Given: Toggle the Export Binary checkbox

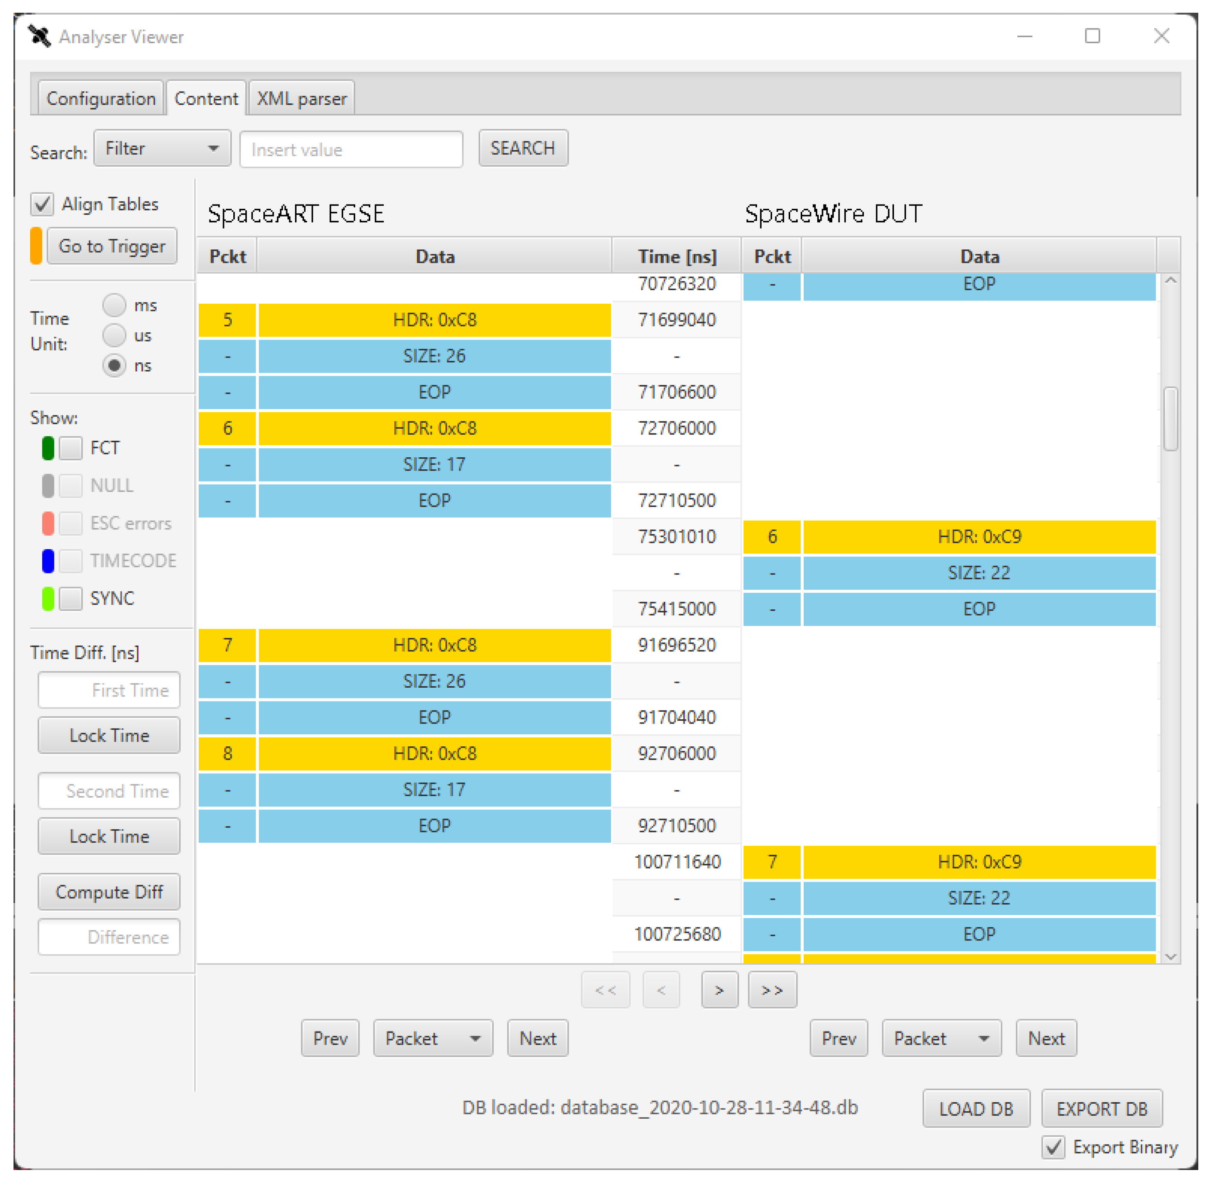Looking at the screenshot, I should pos(1053,1147).
